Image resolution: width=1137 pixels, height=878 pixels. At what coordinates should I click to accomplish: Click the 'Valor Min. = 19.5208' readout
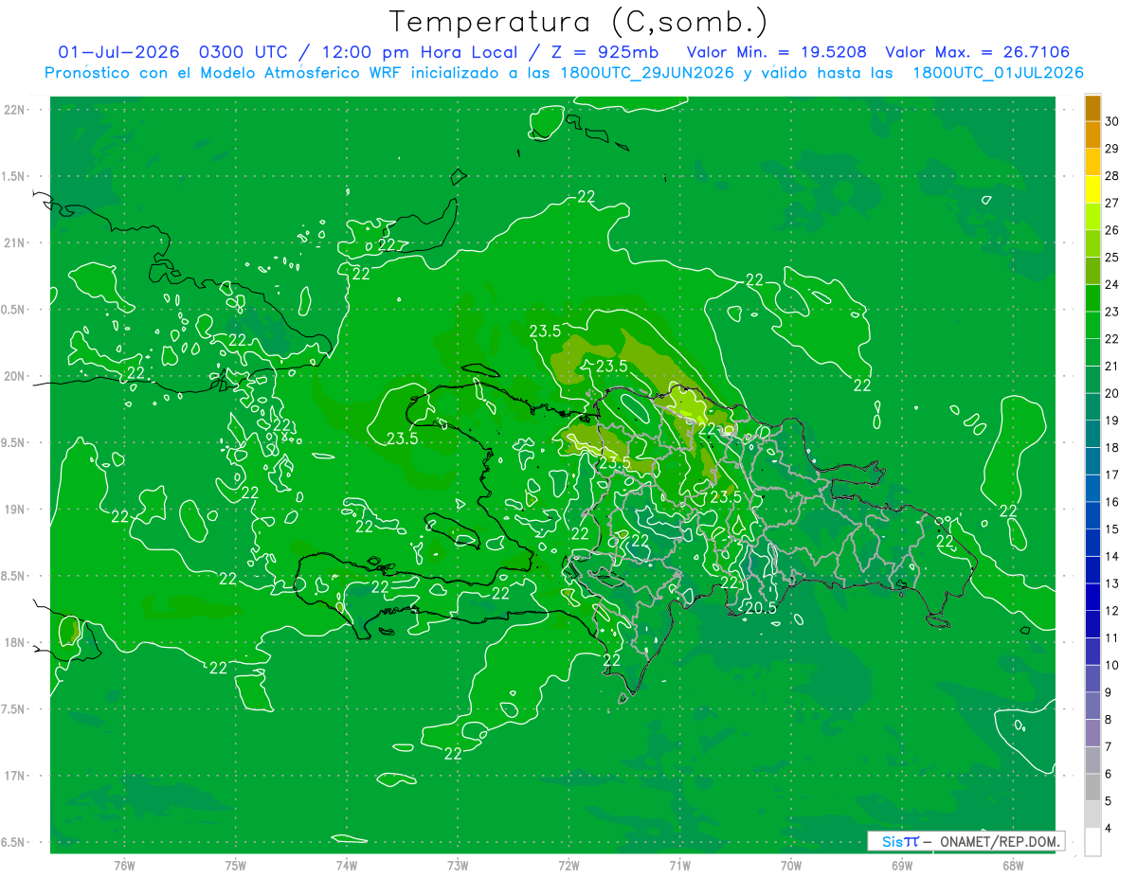pyautogui.click(x=777, y=52)
